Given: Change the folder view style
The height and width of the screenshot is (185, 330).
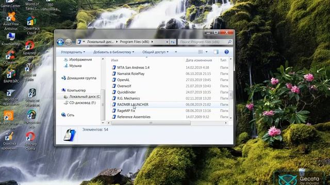Looking at the screenshot, I should point(201,52).
